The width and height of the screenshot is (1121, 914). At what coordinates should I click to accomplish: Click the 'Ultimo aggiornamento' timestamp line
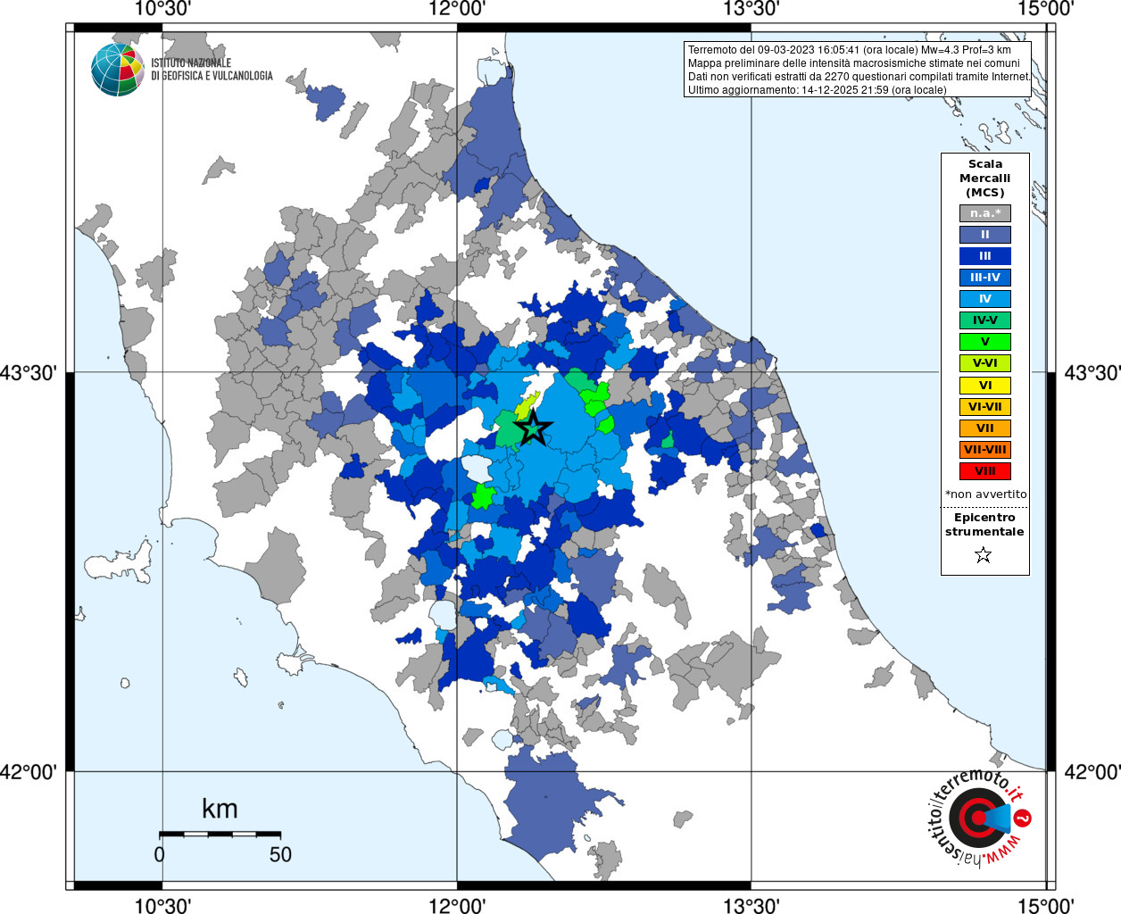coord(817,90)
